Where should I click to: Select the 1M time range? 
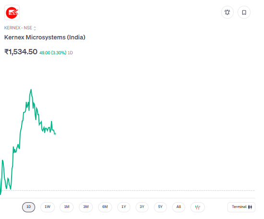pyautogui.click(x=67, y=207)
